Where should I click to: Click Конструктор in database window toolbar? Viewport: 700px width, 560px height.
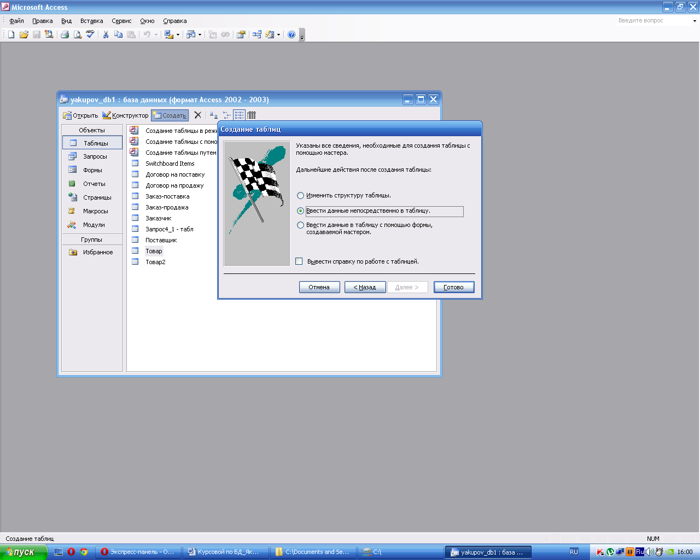(125, 115)
